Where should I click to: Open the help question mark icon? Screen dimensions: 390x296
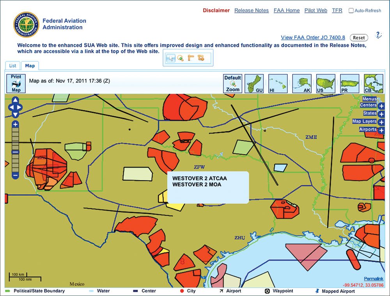click(x=378, y=35)
